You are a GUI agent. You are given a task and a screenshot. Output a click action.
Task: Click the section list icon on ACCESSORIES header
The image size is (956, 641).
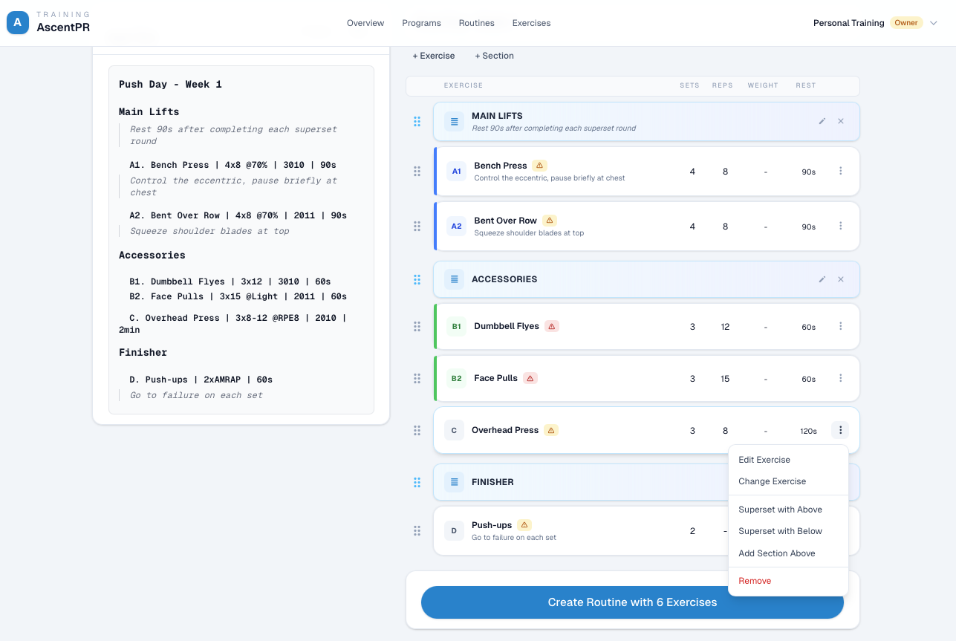[454, 279]
